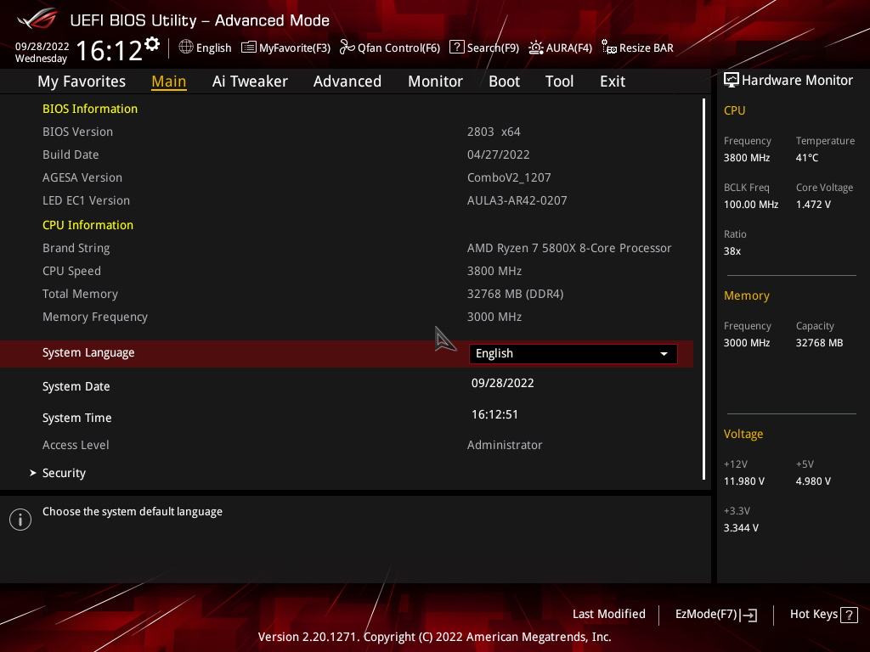Screen dimensions: 870x652
Task: Show the Hot Keys list
Action: point(824,615)
